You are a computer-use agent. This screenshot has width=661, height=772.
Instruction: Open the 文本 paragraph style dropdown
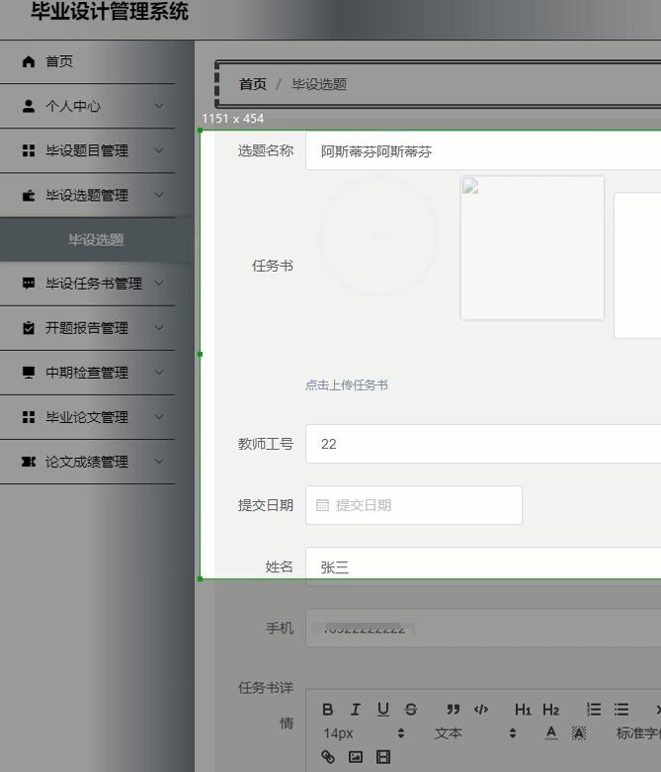click(475, 733)
